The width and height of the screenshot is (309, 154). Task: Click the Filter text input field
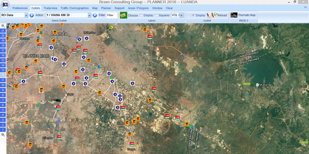pyautogui.click(x=112, y=15)
